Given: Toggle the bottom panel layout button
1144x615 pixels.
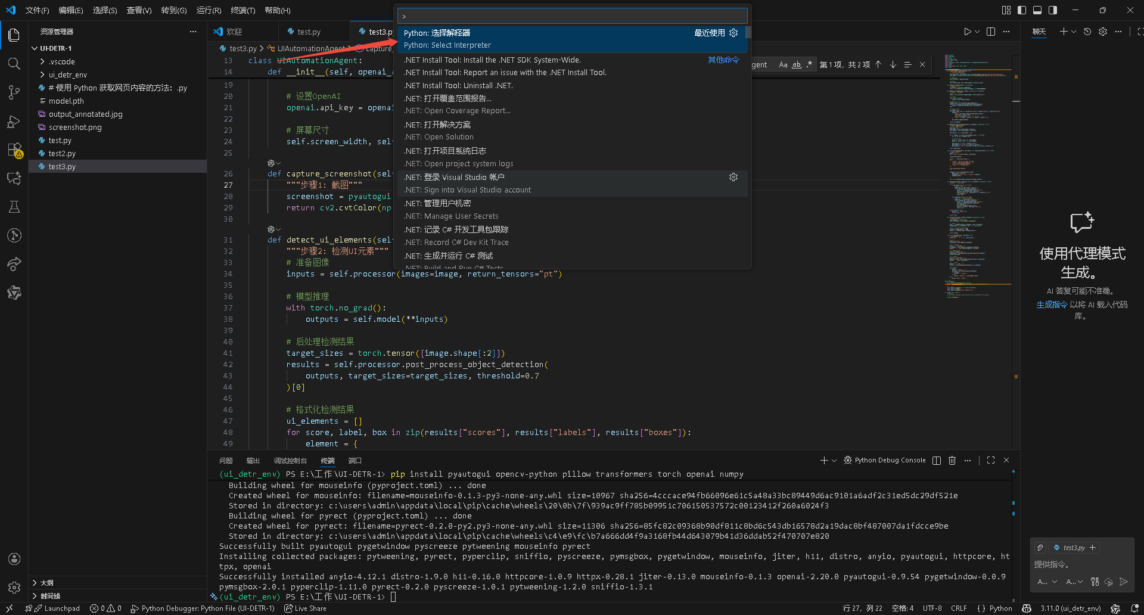Looking at the screenshot, I should 1037,10.
